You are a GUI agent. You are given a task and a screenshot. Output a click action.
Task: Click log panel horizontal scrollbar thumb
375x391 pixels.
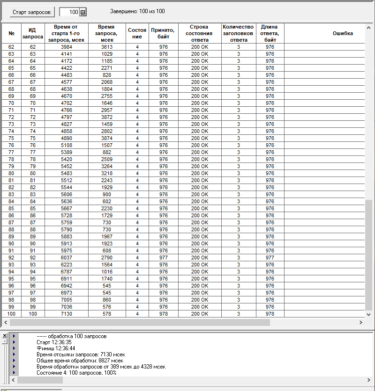click(40, 380)
